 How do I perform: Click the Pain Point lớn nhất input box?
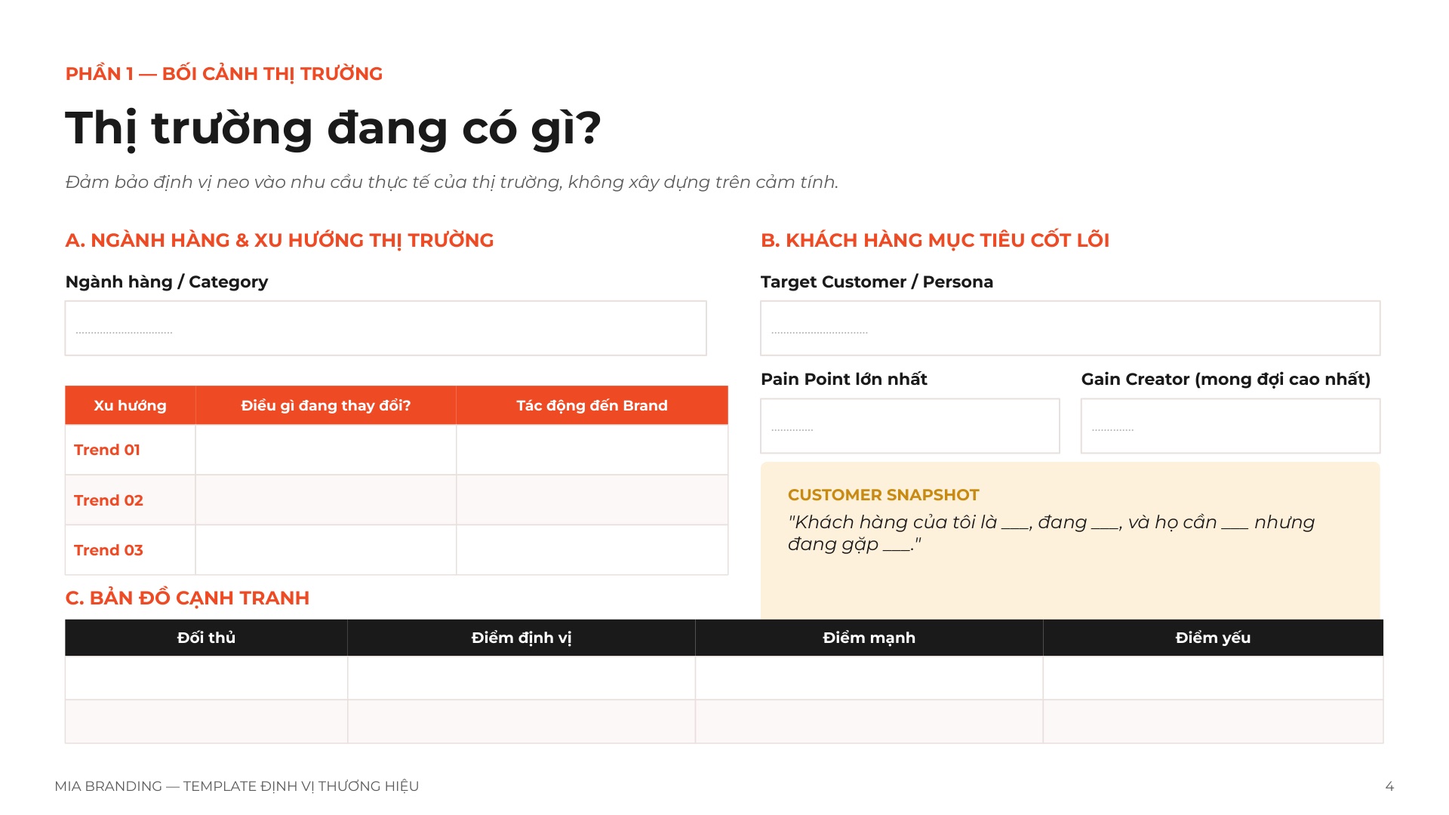(x=910, y=426)
